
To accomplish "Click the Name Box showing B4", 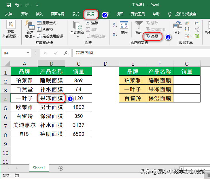I will pos(14,53).
